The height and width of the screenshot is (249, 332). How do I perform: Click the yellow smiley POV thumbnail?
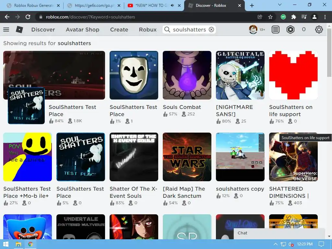pyautogui.click(x=28, y=157)
